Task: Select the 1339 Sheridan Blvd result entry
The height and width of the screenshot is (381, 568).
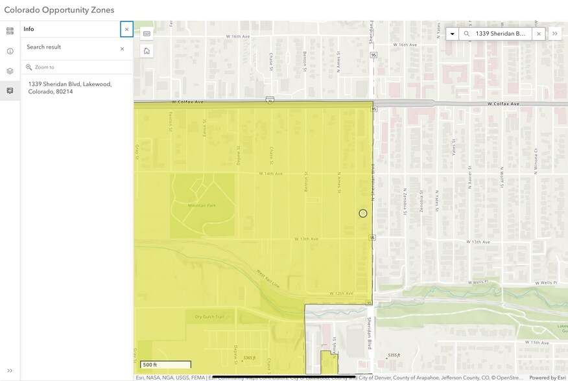Action: point(69,87)
